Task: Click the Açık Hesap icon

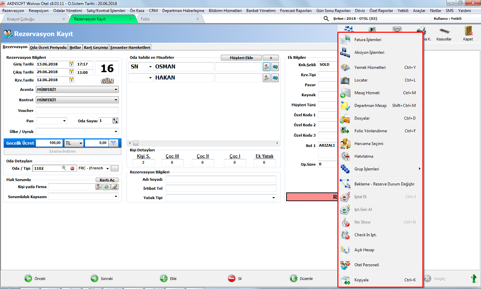Action: click(345, 250)
